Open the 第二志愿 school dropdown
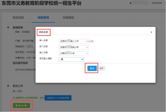This screenshot has width=166, height=112. pos(74,47)
